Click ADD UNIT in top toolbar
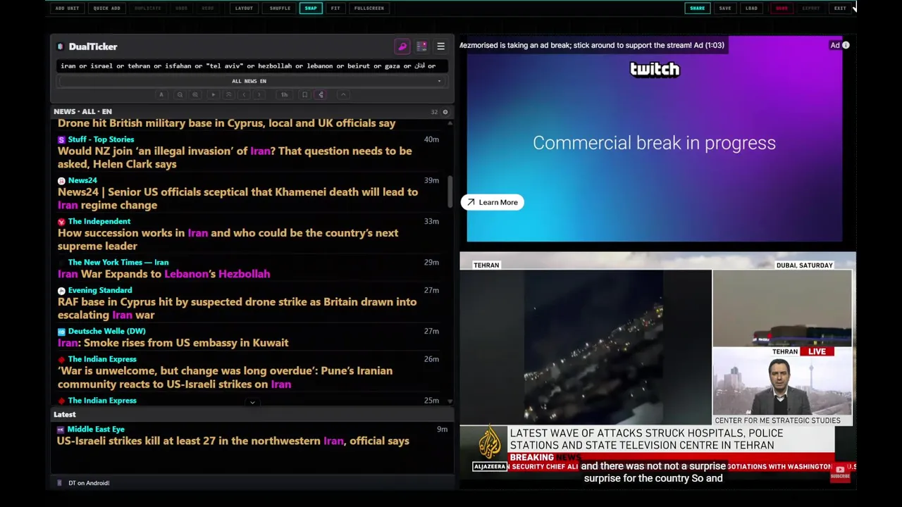 (x=67, y=8)
